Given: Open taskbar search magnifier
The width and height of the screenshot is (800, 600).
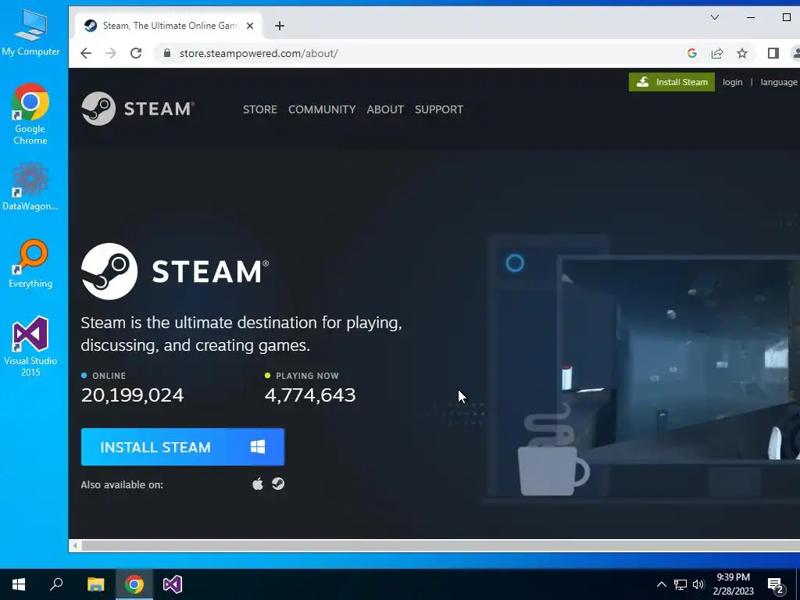Looking at the screenshot, I should (56, 584).
